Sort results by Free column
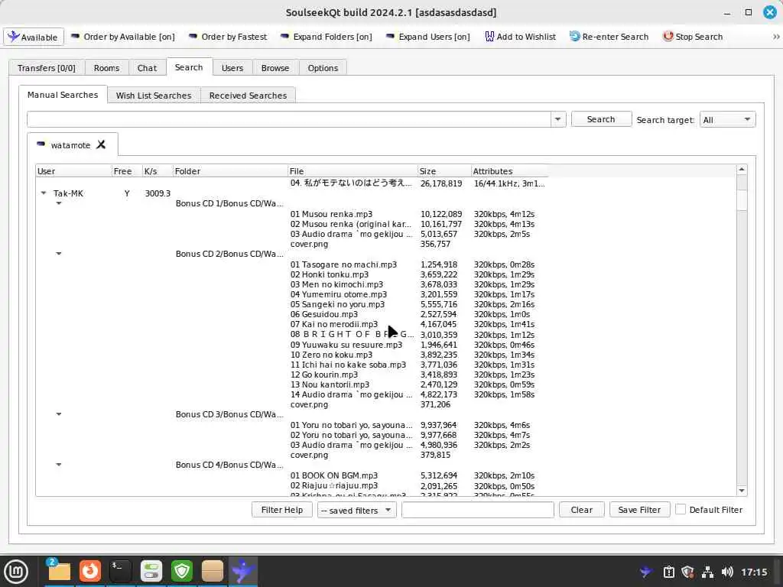Image resolution: width=783 pixels, height=587 pixels. coord(127,171)
